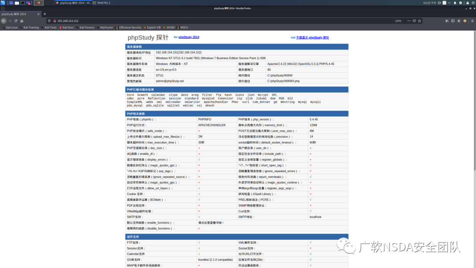Go forward one page in Firefox
Screen dimensions: 476x268
[10, 21]
